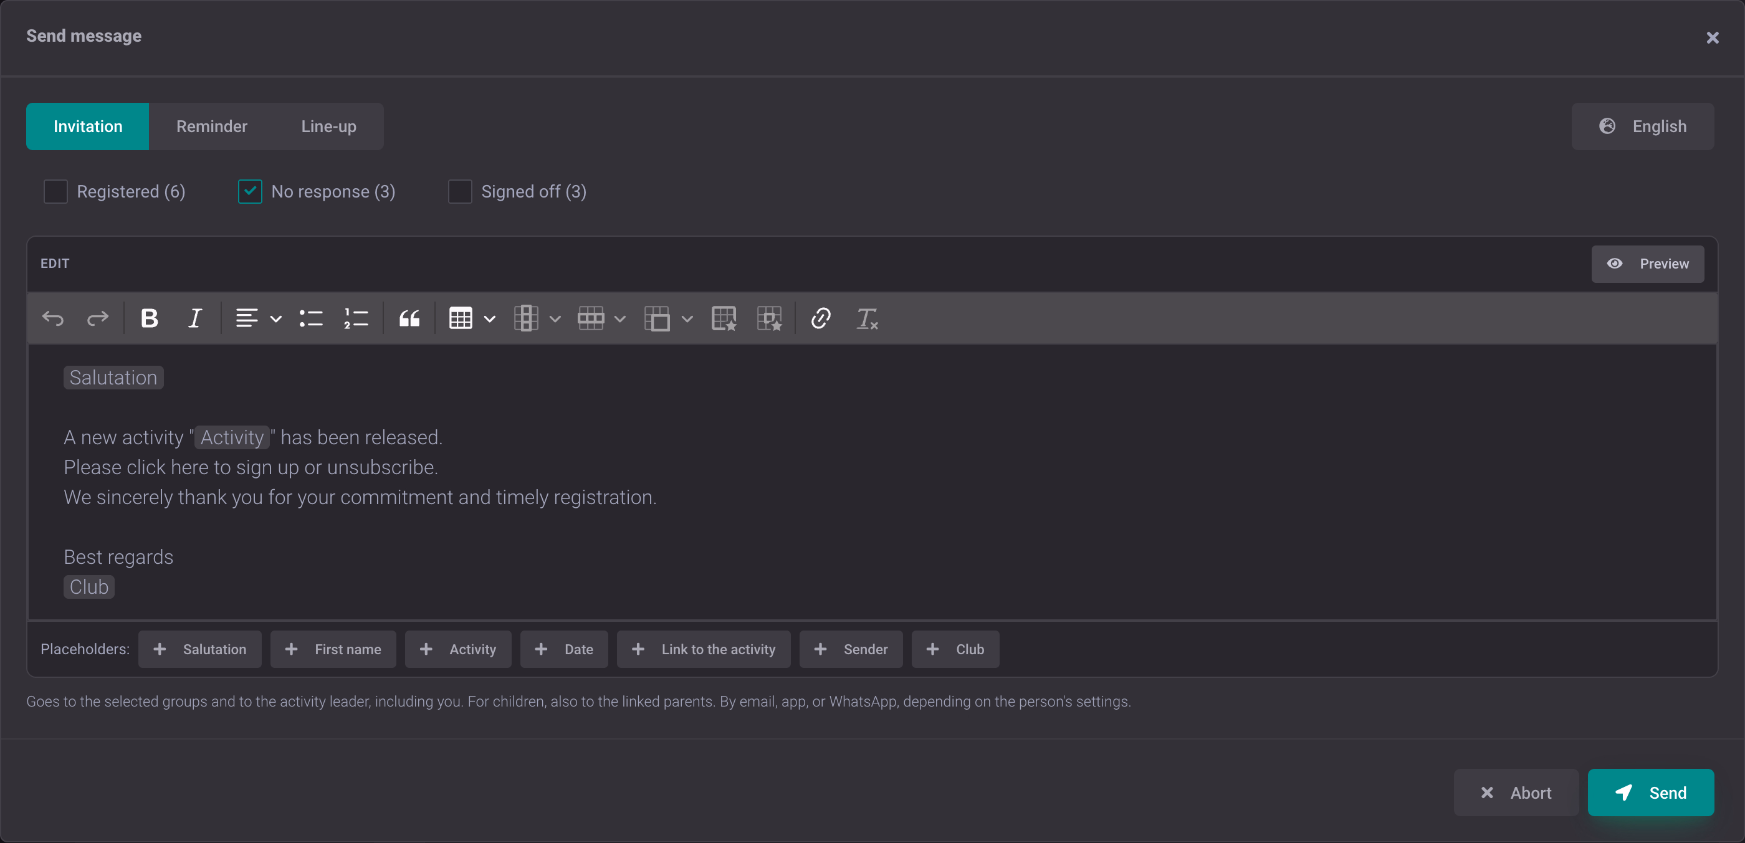Image resolution: width=1745 pixels, height=843 pixels.
Task: Check the Signed off (3) checkbox
Action: point(460,192)
